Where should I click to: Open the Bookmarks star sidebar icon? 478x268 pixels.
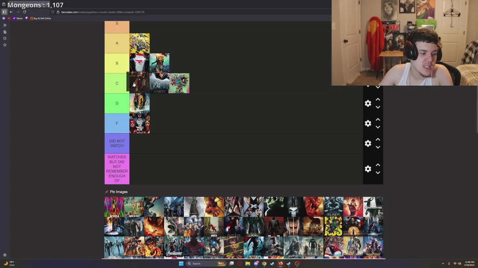(5, 45)
